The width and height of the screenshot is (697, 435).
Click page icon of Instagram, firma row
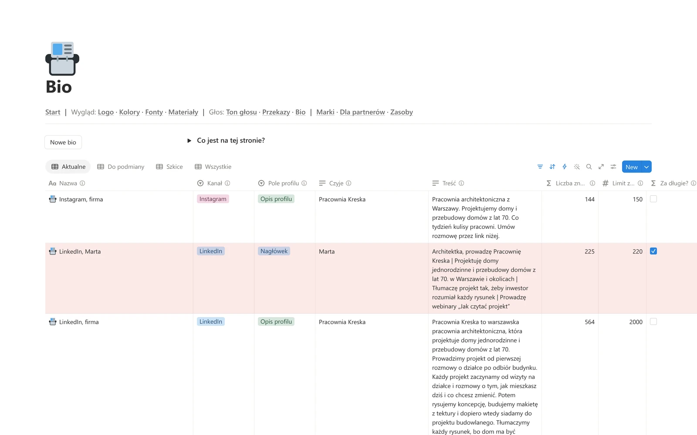[53, 199]
